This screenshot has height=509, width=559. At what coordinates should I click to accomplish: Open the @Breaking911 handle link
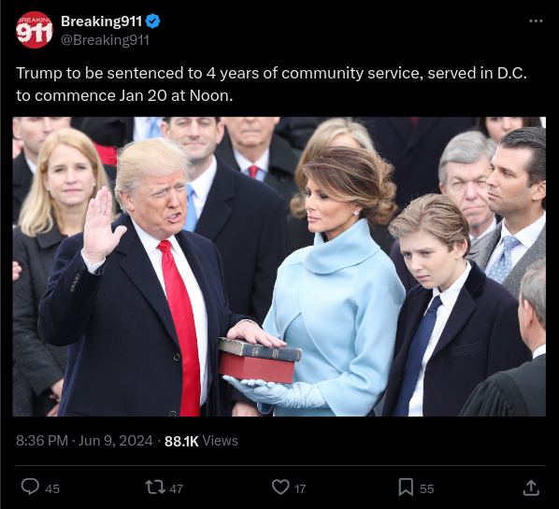105,40
